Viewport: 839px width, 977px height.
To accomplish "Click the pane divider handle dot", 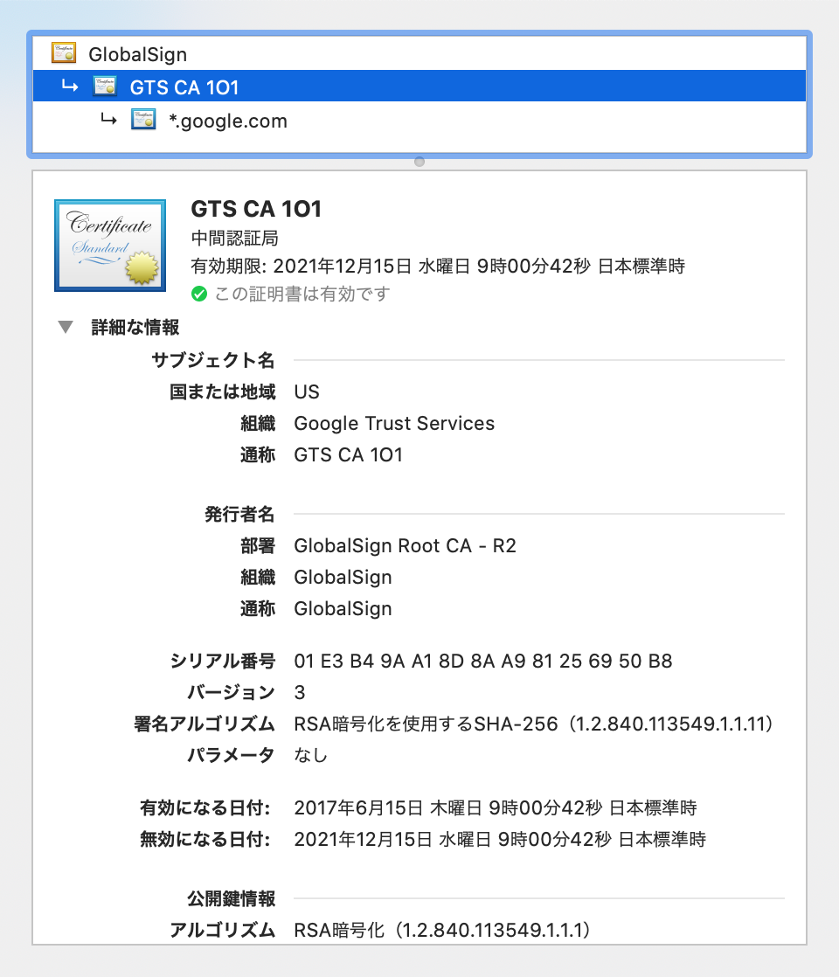I will [x=419, y=162].
